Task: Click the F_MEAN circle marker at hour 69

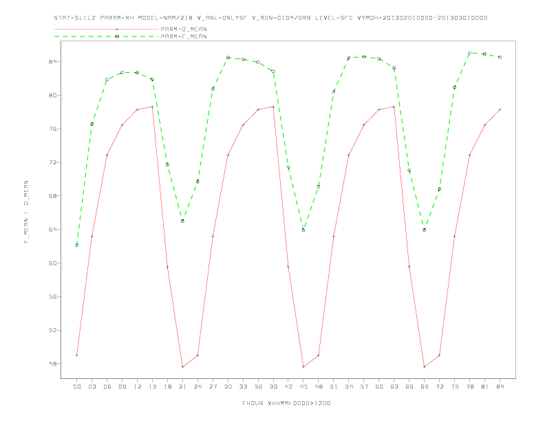Action: [x=425, y=230]
